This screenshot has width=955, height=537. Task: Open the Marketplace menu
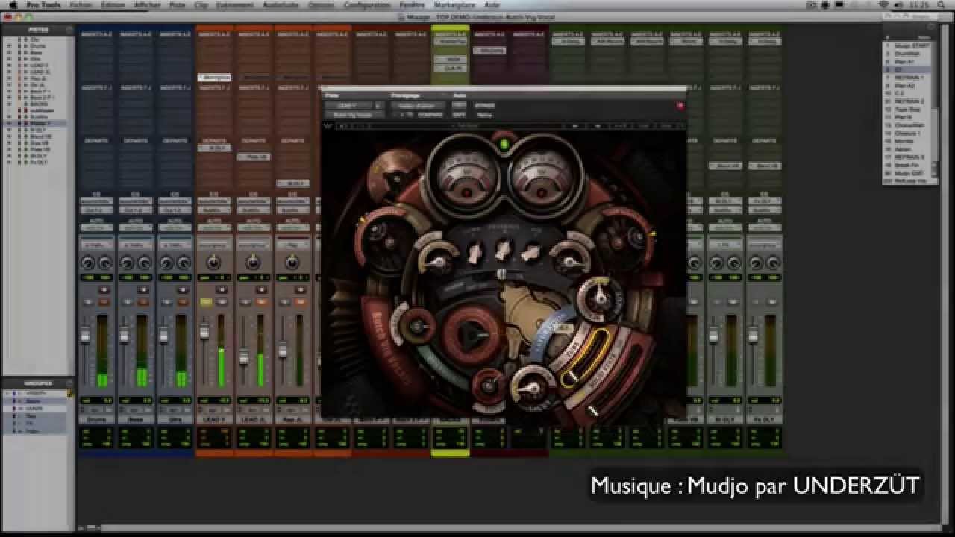[454, 5]
